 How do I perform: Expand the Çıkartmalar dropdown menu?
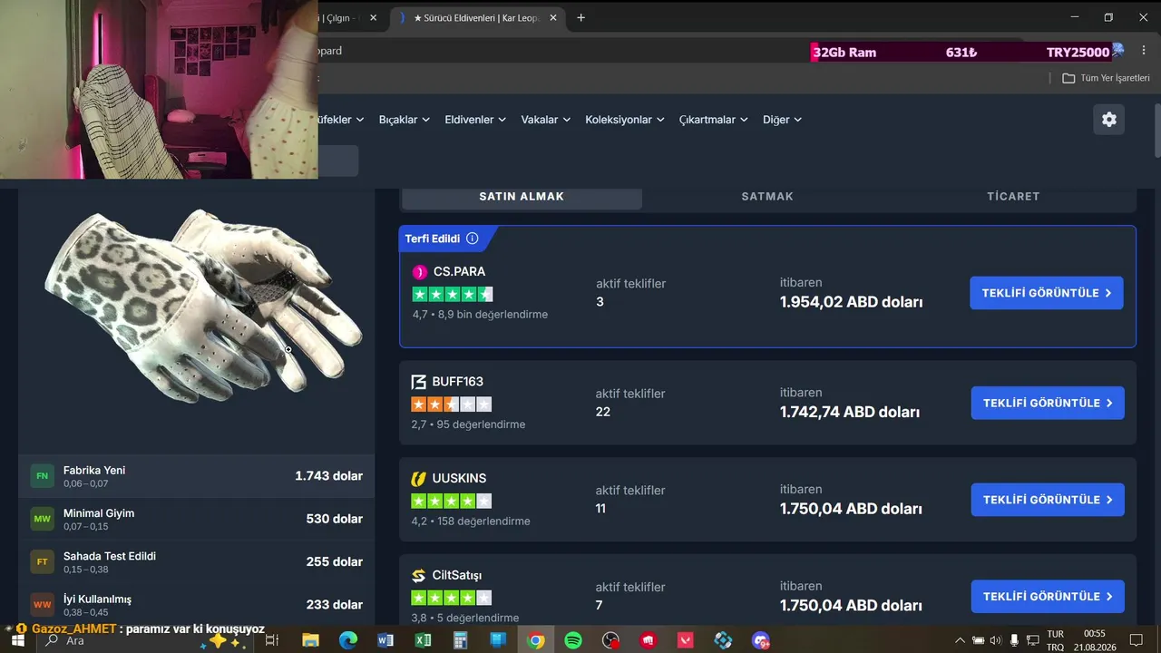(x=713, y=120)
